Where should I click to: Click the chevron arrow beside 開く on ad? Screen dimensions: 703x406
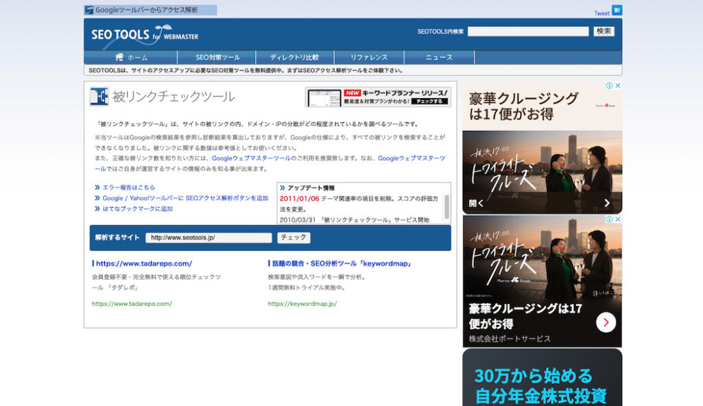tap(606, 203)
